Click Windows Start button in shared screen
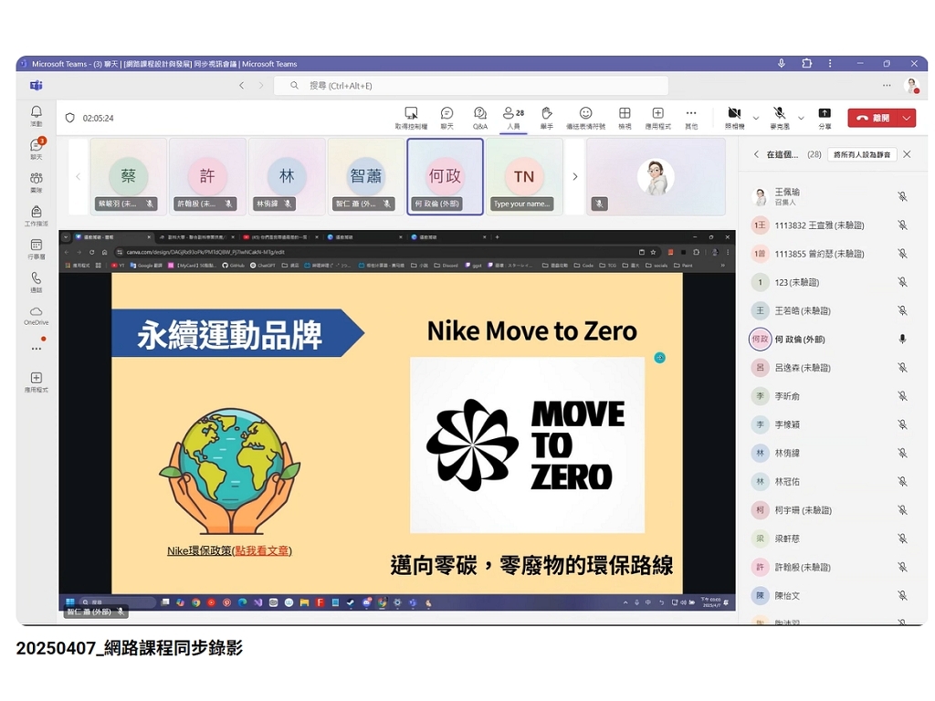The width and height of the screenshot is (935, 701). coord(69,602)
